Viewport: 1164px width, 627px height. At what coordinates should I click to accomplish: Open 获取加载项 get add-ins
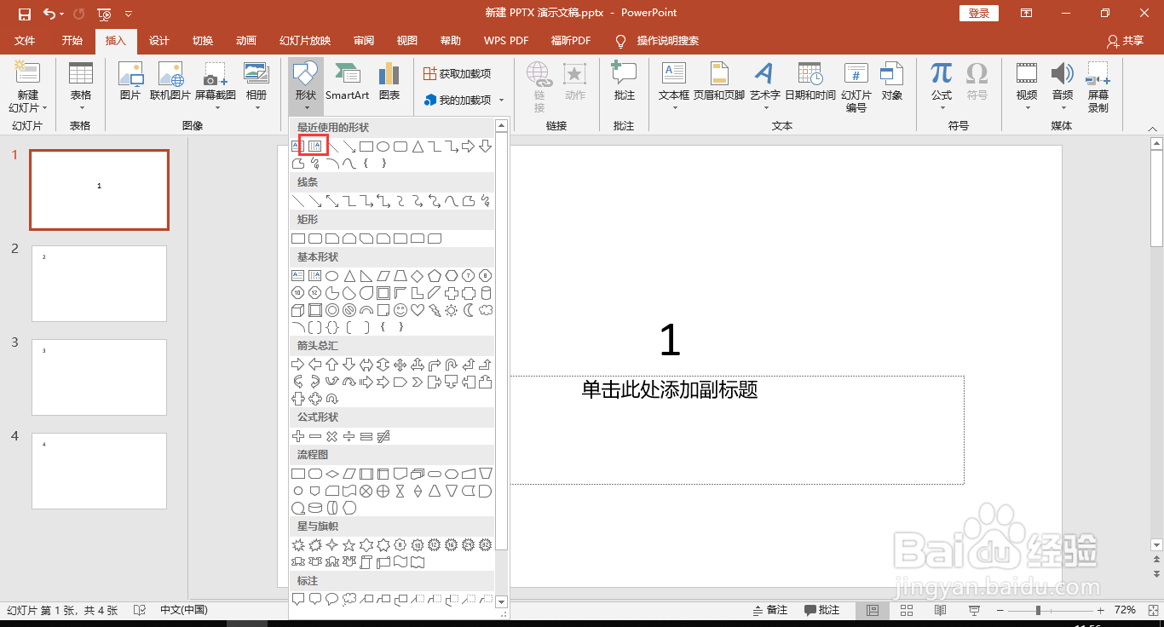[x=458, y=74]
